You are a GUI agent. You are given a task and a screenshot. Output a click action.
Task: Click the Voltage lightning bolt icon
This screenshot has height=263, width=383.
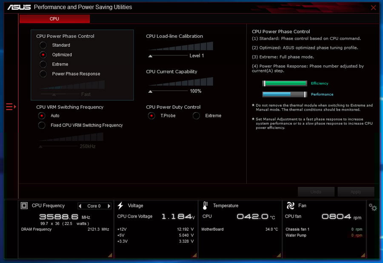click(x=120, y=206)
